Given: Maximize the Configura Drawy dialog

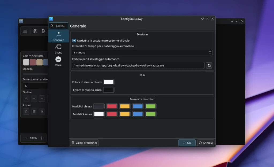Looking at the screenshot, I should [x=207, y=19].
